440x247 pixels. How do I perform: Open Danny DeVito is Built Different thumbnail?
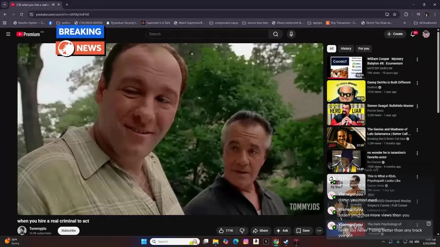[x=346, y=91]
